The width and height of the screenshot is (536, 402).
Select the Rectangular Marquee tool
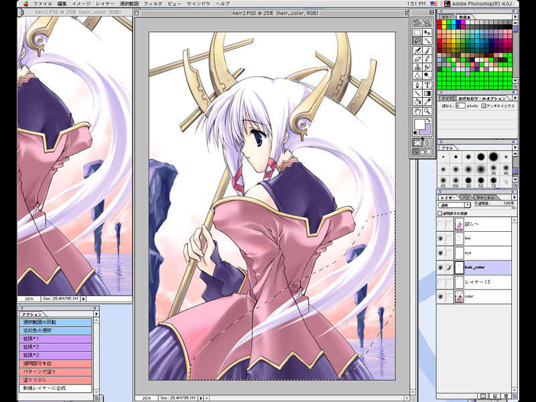coord(417,32)
